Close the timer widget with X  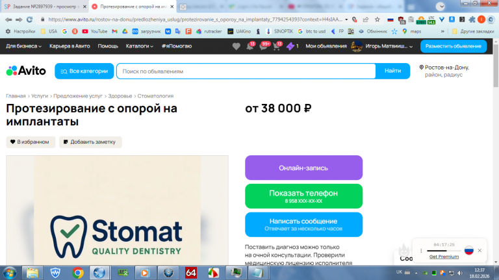click(x=480, y=250)
